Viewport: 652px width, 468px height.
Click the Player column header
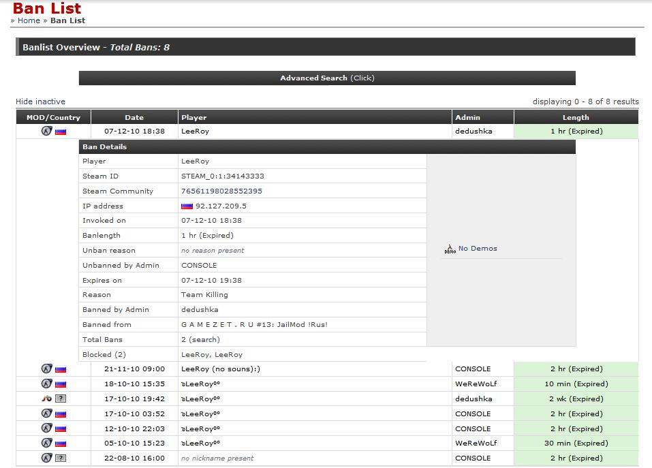click(315, 117)
